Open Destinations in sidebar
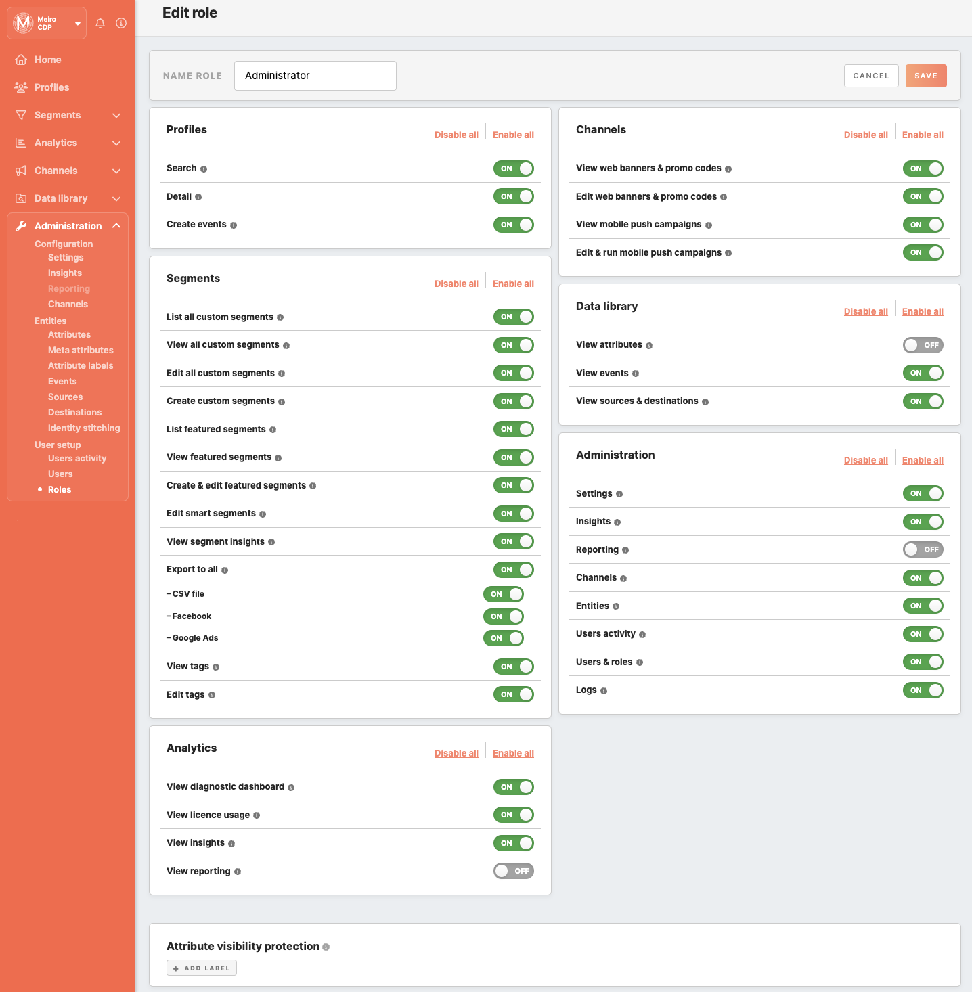The width and height of the screenshot is (972, 992). [x=74, y=413]
